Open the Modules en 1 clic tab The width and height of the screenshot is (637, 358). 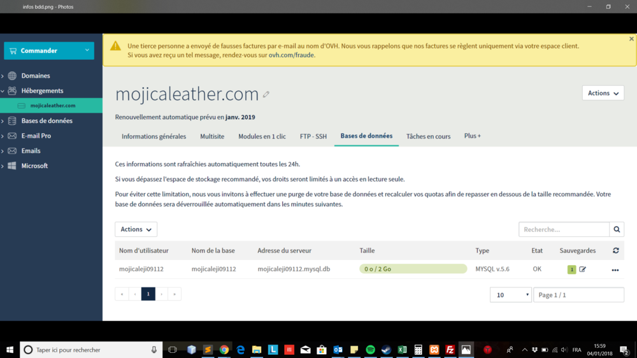(x=262, y=136)
